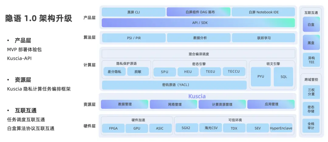
Task: Select the FPGA hardware box
Action: tap(113, 128)
